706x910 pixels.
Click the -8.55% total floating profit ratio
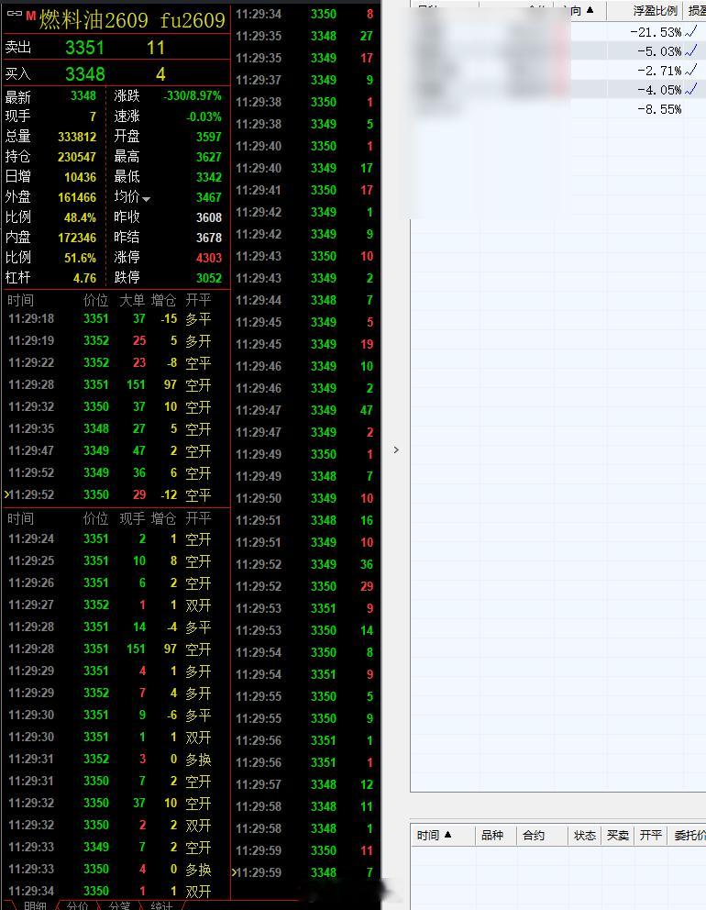click(x=659, y=109)
